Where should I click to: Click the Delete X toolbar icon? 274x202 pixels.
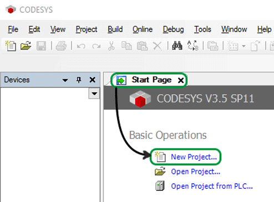coord(158,46)
